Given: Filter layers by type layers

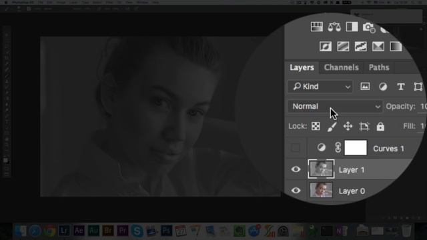Looking at the screenshot, I should click(x=400, y=87).
